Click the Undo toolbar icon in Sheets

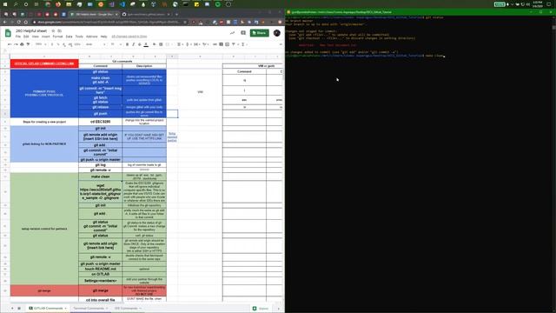10,44
